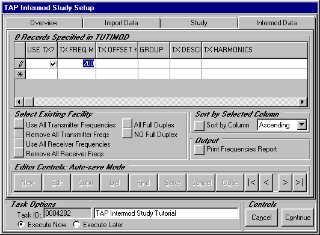Click grid scrollbar left arrow
This screenshot has width=320, height=235.
coord(19,102)
